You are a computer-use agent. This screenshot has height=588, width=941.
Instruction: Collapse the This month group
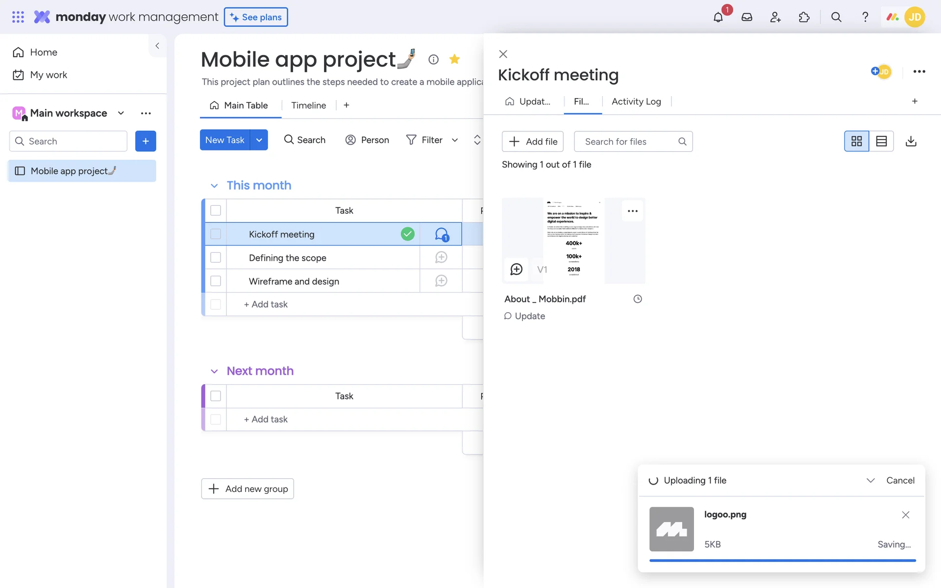point(214,186)
